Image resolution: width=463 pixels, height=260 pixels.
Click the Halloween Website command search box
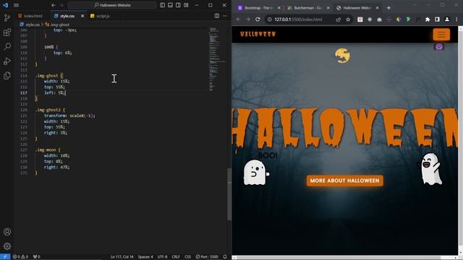coord(112,5)
